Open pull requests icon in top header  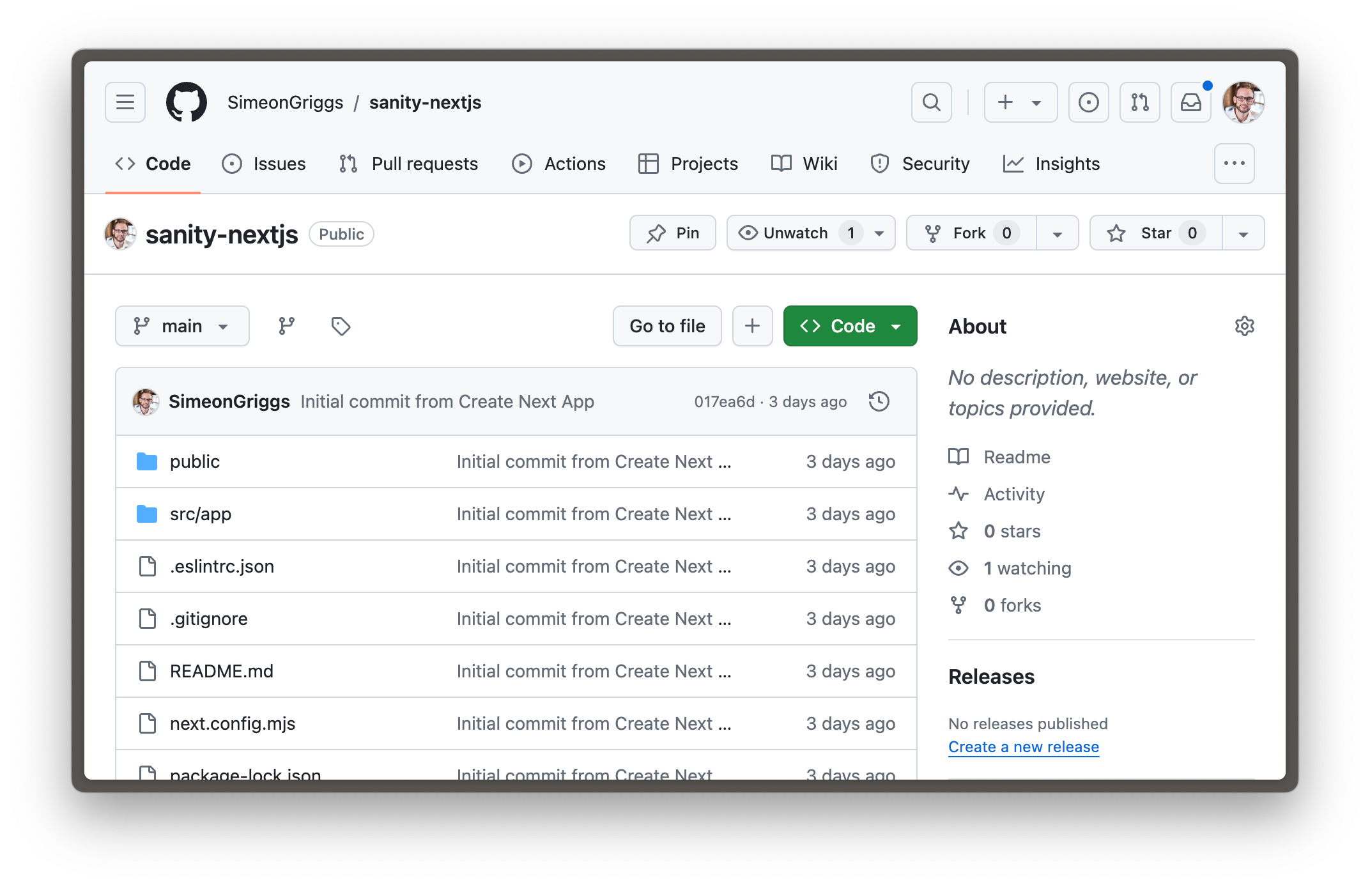coord(1140,102)
